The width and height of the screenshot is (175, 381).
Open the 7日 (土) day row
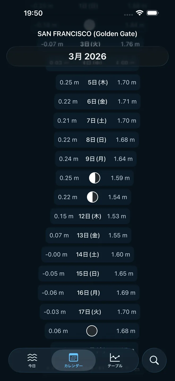tap(97, 121)
